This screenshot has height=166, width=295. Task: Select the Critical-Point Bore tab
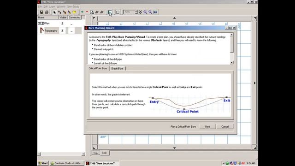pos(98,68)
